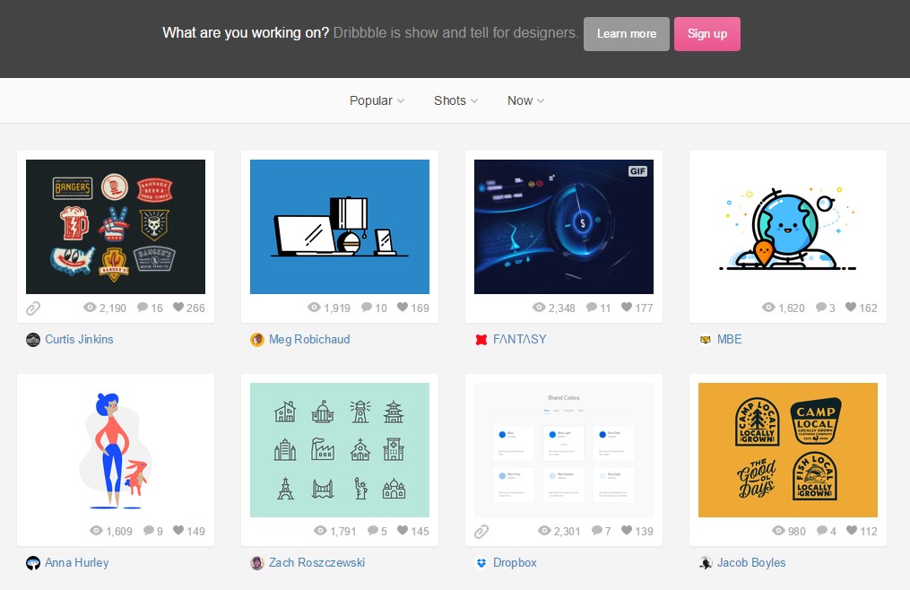Click the GIF badge on the FANTASY shot

coord(637,171)
